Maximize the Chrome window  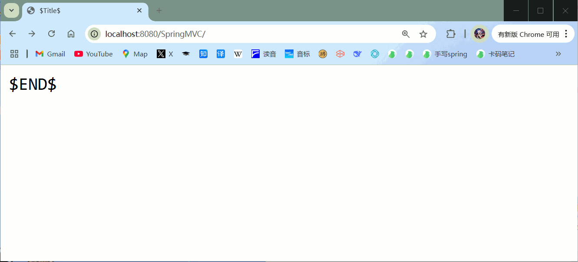(x=541, y=10)
